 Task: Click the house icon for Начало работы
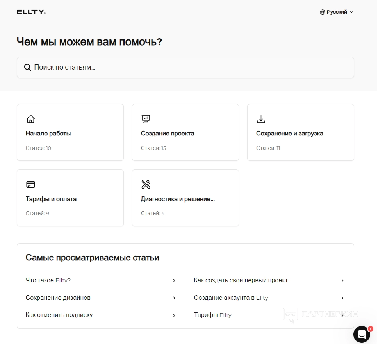tap(30, 119)
